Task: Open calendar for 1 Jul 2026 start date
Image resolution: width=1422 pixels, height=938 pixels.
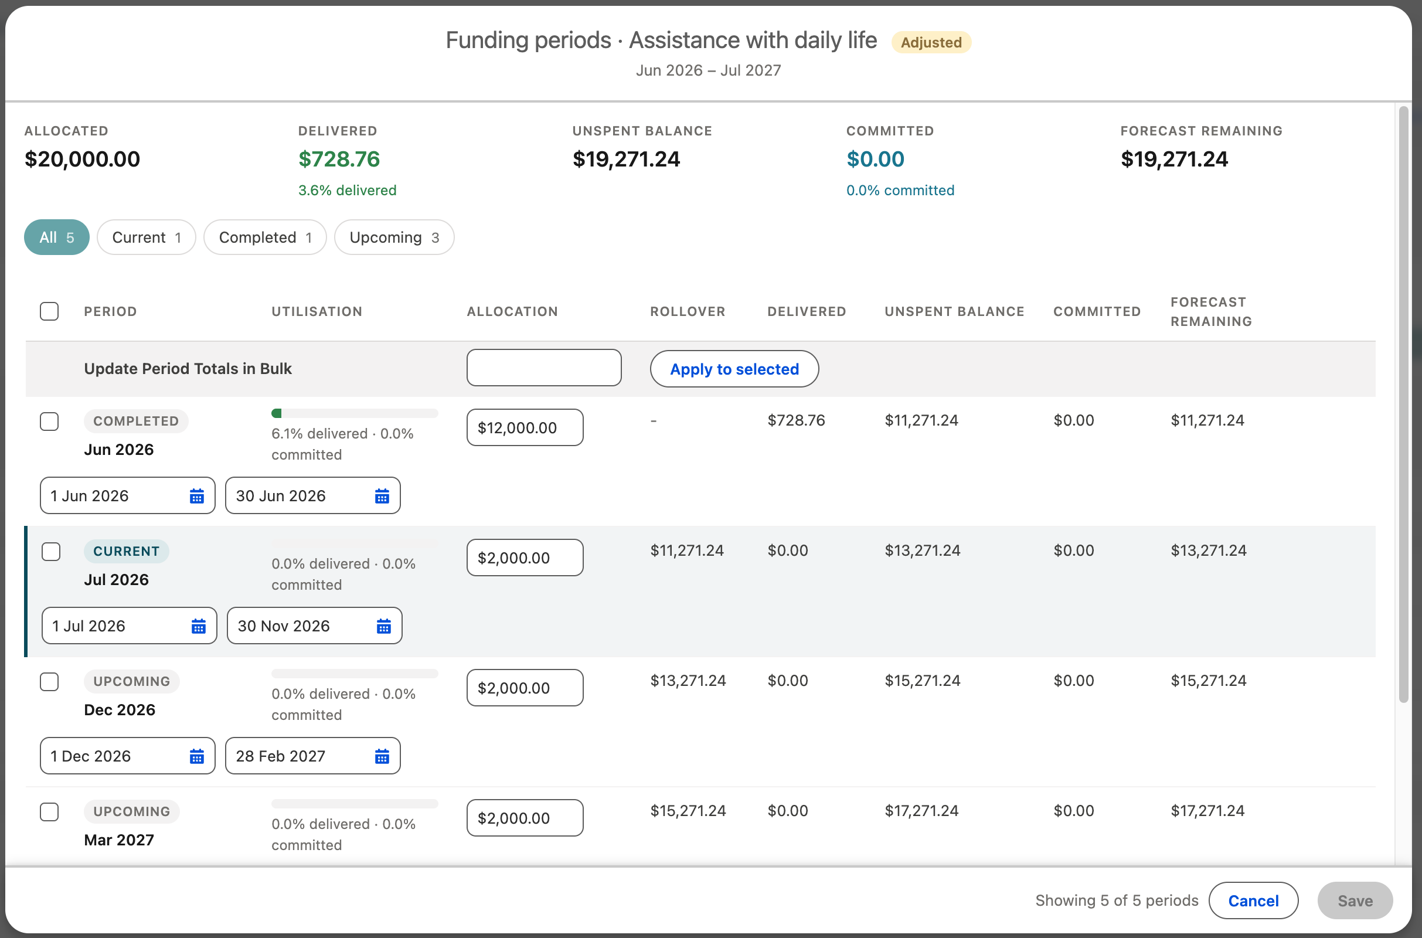Action: click(199, 626)
